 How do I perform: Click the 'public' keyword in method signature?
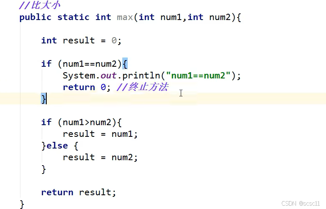point(35,17)
